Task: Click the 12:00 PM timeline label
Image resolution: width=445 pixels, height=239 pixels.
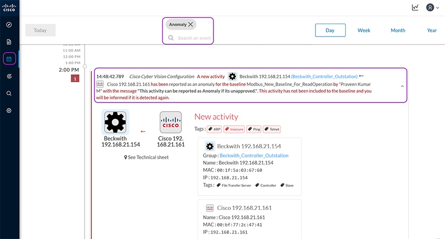Action: pos(72,57)
